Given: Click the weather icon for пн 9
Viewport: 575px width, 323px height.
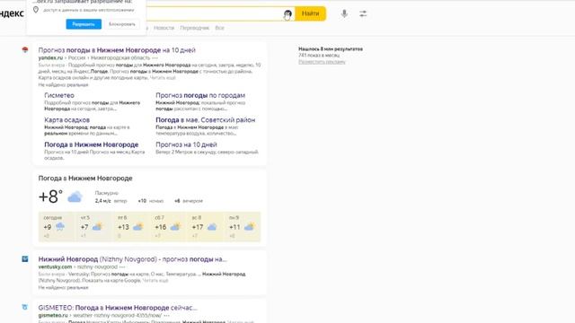Looking at the screenshot, I should pos(250,227).
